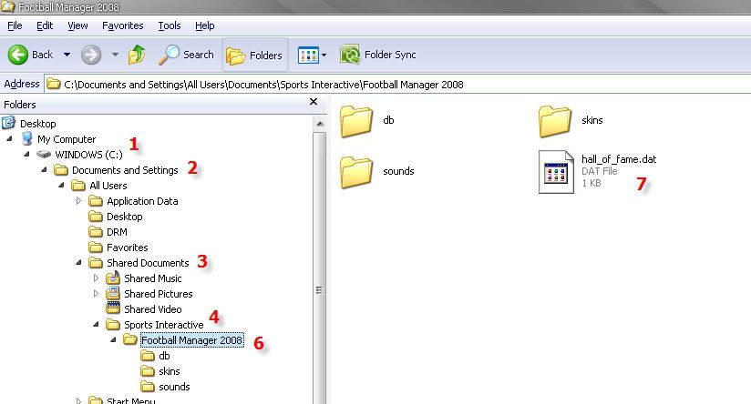This screenshot has width=751, height=404.
Task: Collapse Documents and Settings node
Action: [44, 169]
